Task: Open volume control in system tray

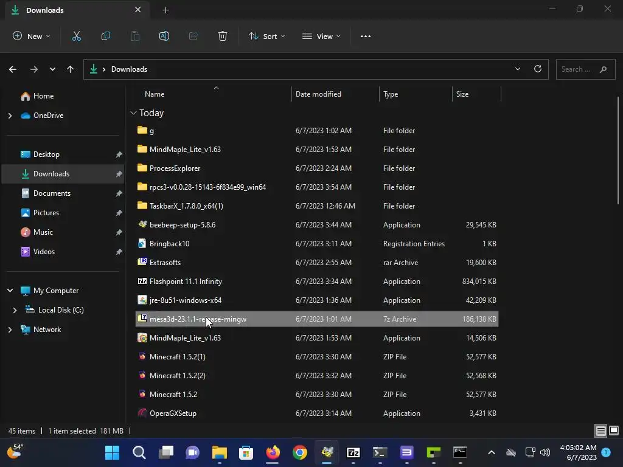Action: tap(545, 452)
